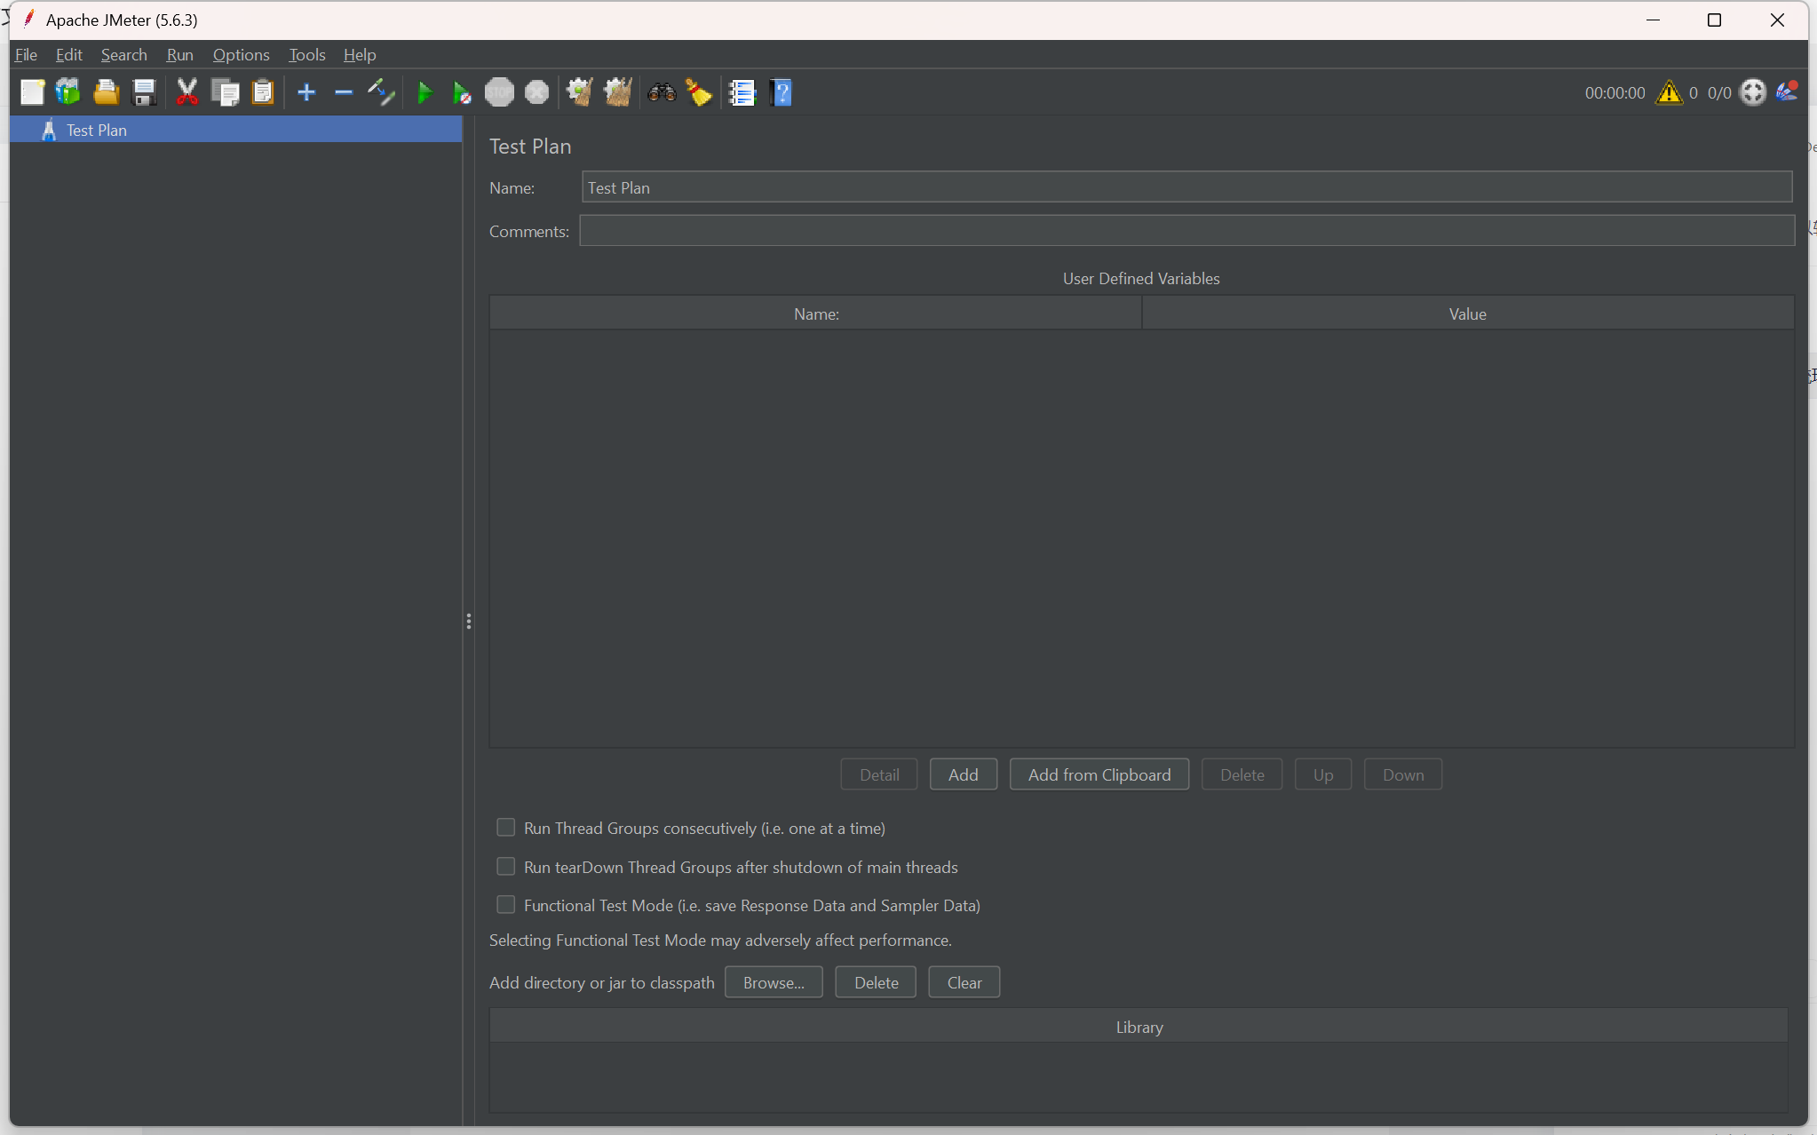Screen dimensions: 1817x1135
Task: Click the Search binoculars icon
Action: point(662,92)
